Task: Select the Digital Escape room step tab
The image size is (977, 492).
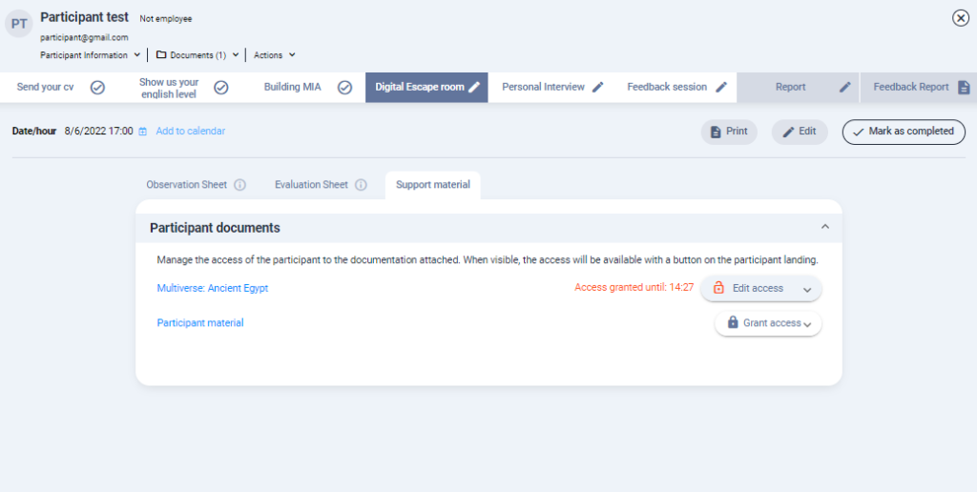Action: click(x=420, y=87)
